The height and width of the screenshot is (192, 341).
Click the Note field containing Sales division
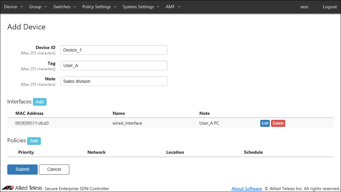(114, 81)
